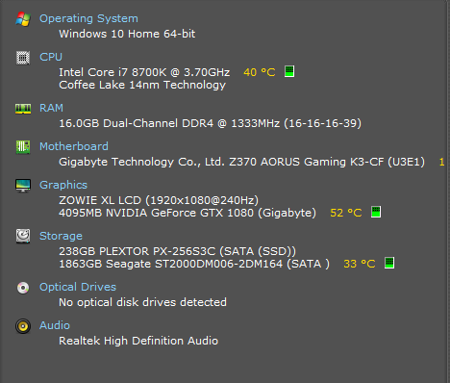Click the Motherboard circuit board icon
Image resolution: width=450 pixels, height=383 pixels.
tap(23, 147)
